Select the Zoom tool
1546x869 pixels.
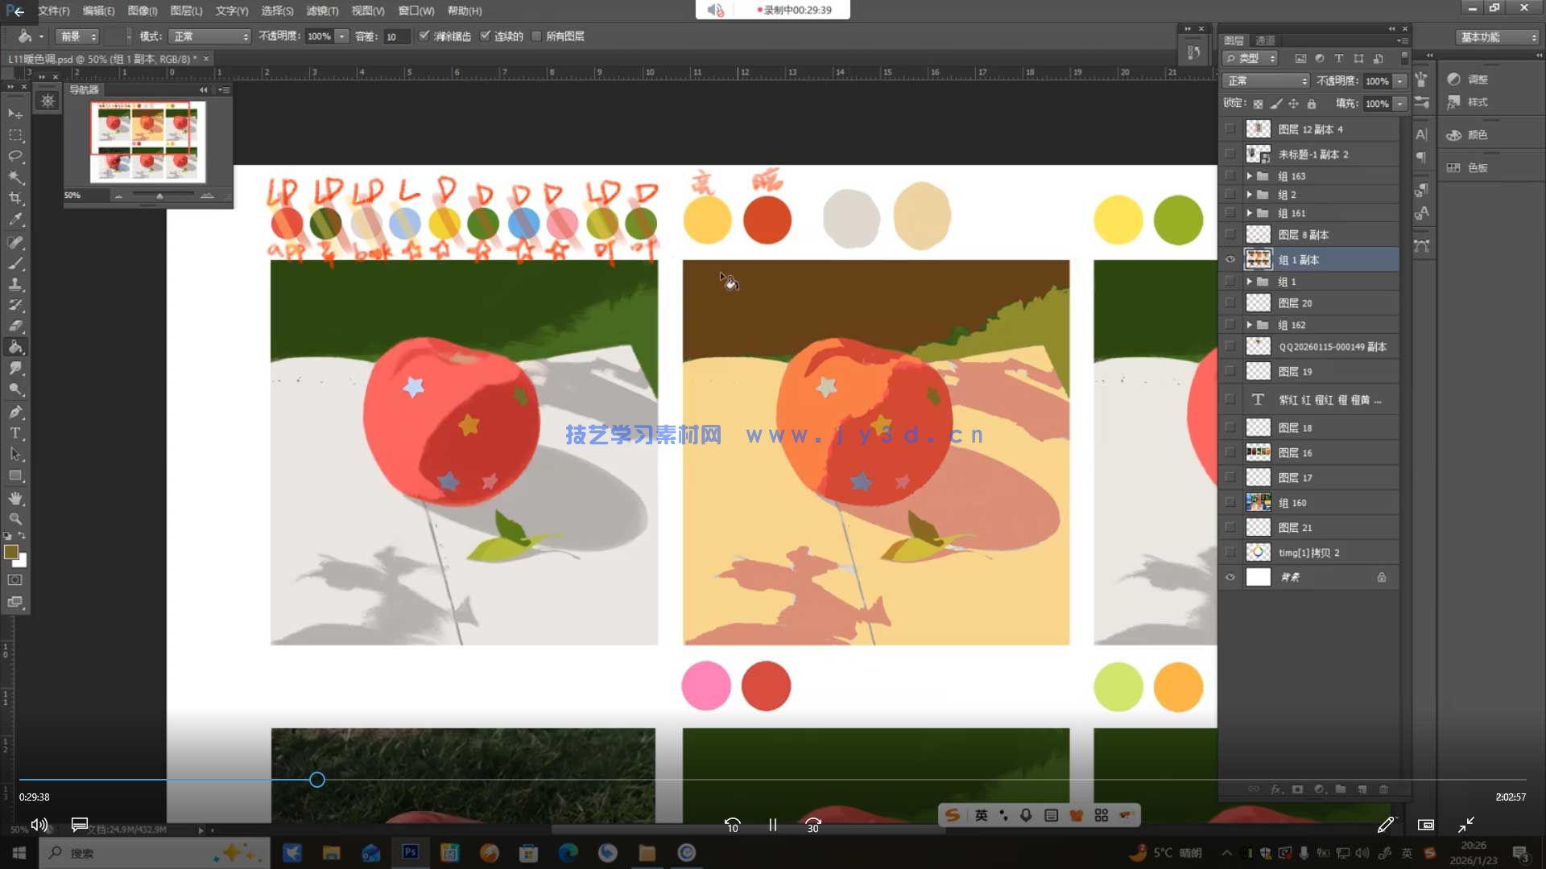tap(15, 519)
